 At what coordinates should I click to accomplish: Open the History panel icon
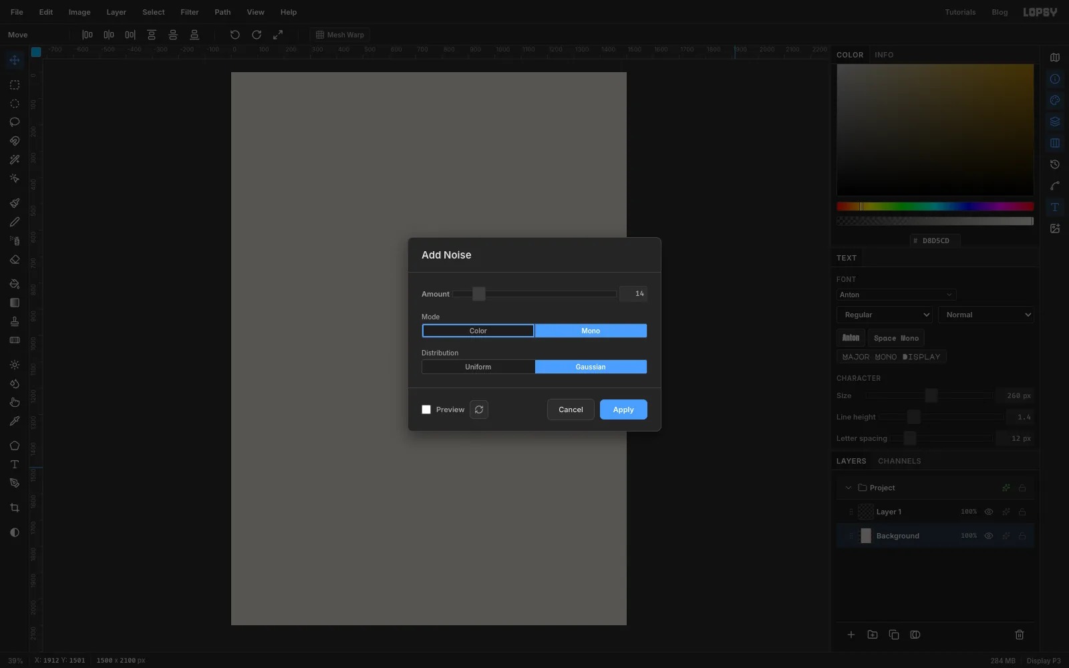[x=1055, y=164]
